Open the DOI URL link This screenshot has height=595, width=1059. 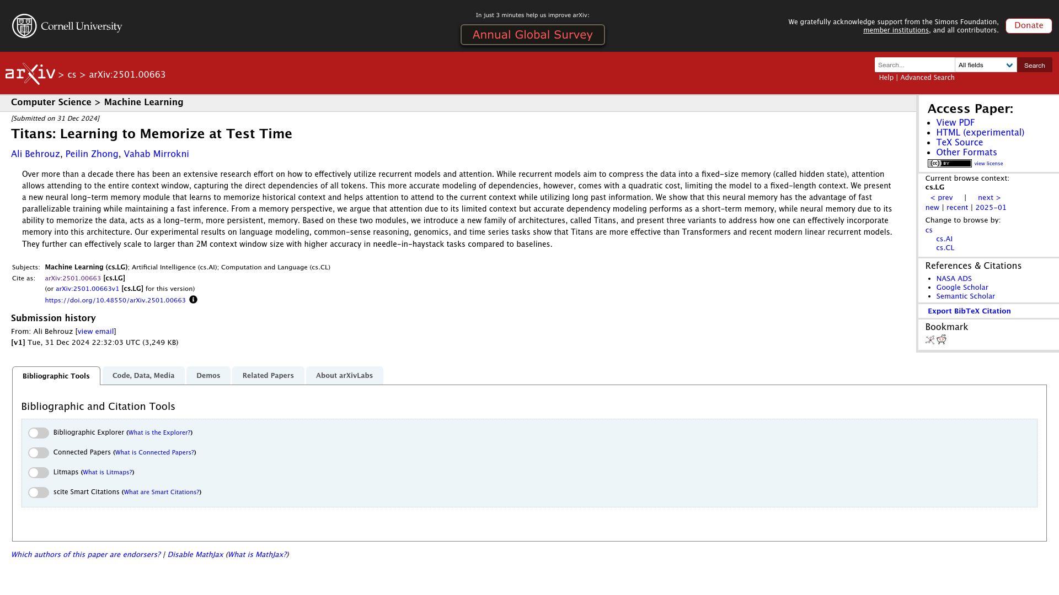click(115, 300)
